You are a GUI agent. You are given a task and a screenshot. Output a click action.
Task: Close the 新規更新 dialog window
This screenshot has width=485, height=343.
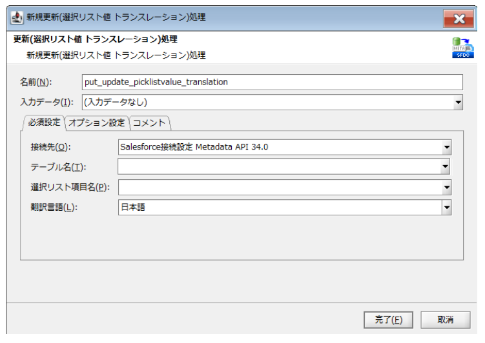tap(459, 18)
